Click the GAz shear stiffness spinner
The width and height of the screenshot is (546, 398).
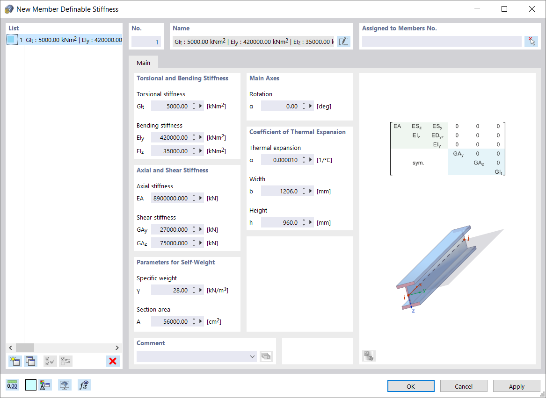pyautogui.click(x=194, y=243)
